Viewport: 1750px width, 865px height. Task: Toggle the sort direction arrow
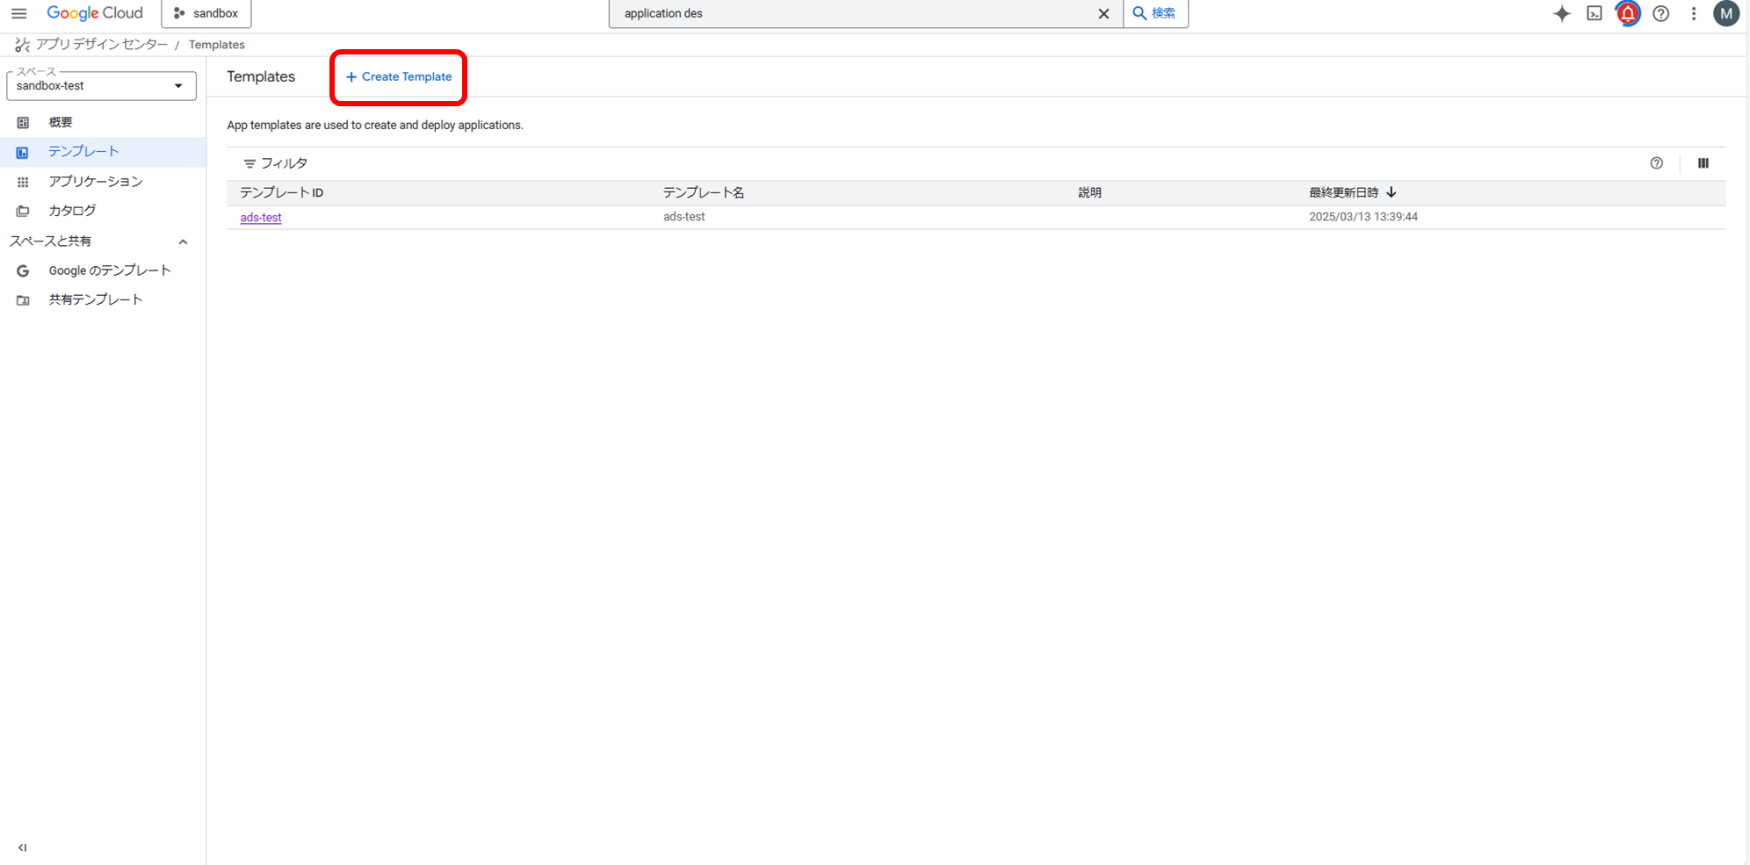click(1392, 192)
